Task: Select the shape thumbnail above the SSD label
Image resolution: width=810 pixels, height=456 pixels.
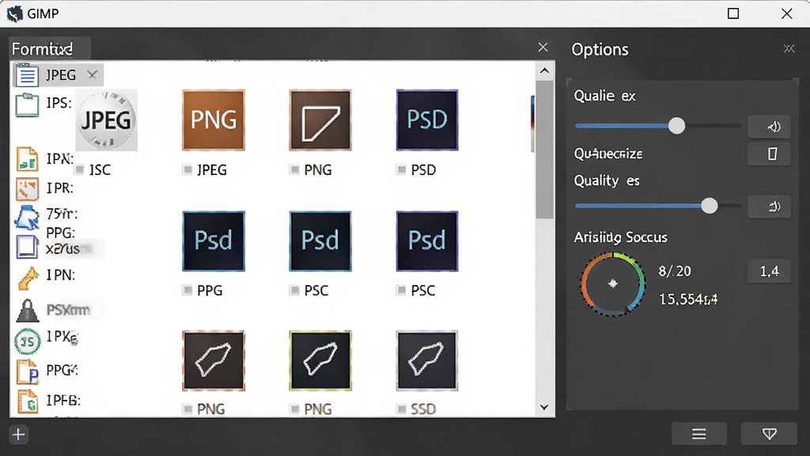Action: (x=427, y=361)
